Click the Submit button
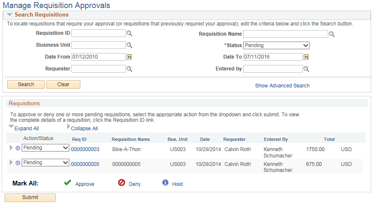 [30, 198]
